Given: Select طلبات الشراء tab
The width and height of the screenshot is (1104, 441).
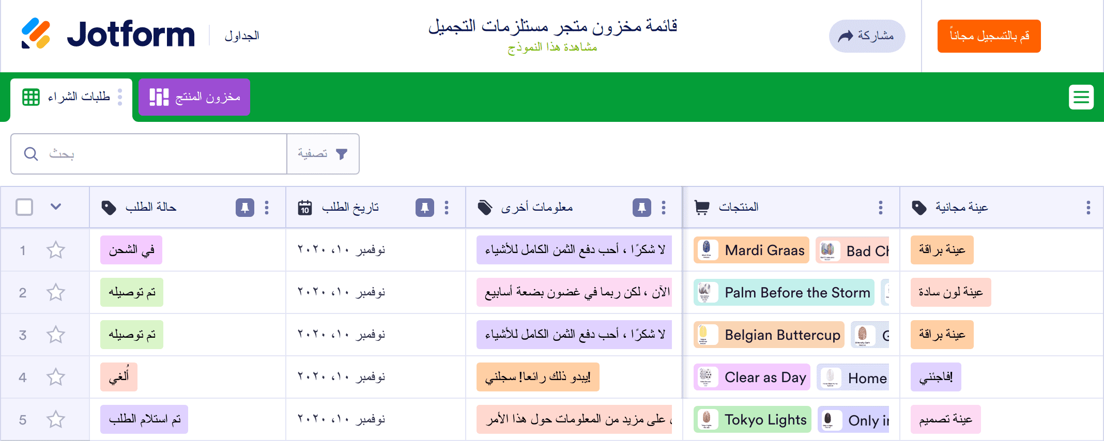Looking at the screenshot, I should [x=67, y=97].
